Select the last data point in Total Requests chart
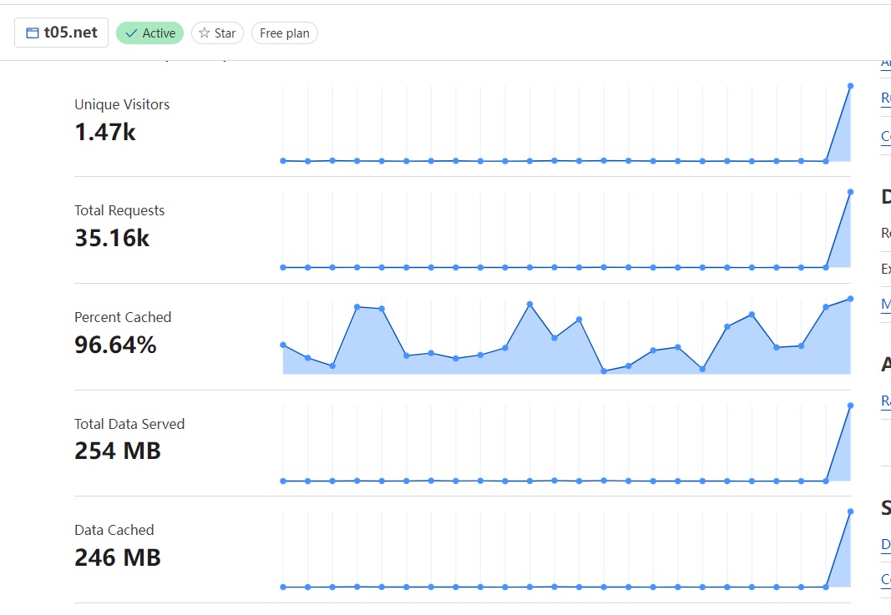Viewport: 891px width, 615px height. (x=850, y=192)
